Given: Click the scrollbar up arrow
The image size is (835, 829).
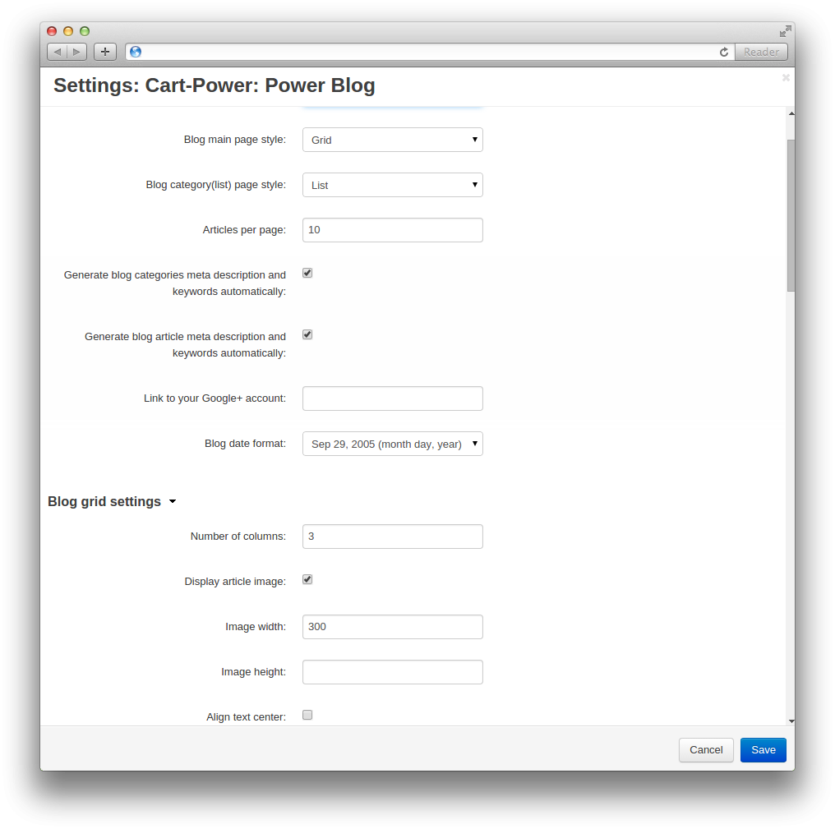Looking at the screenshot, I should 791,113.
